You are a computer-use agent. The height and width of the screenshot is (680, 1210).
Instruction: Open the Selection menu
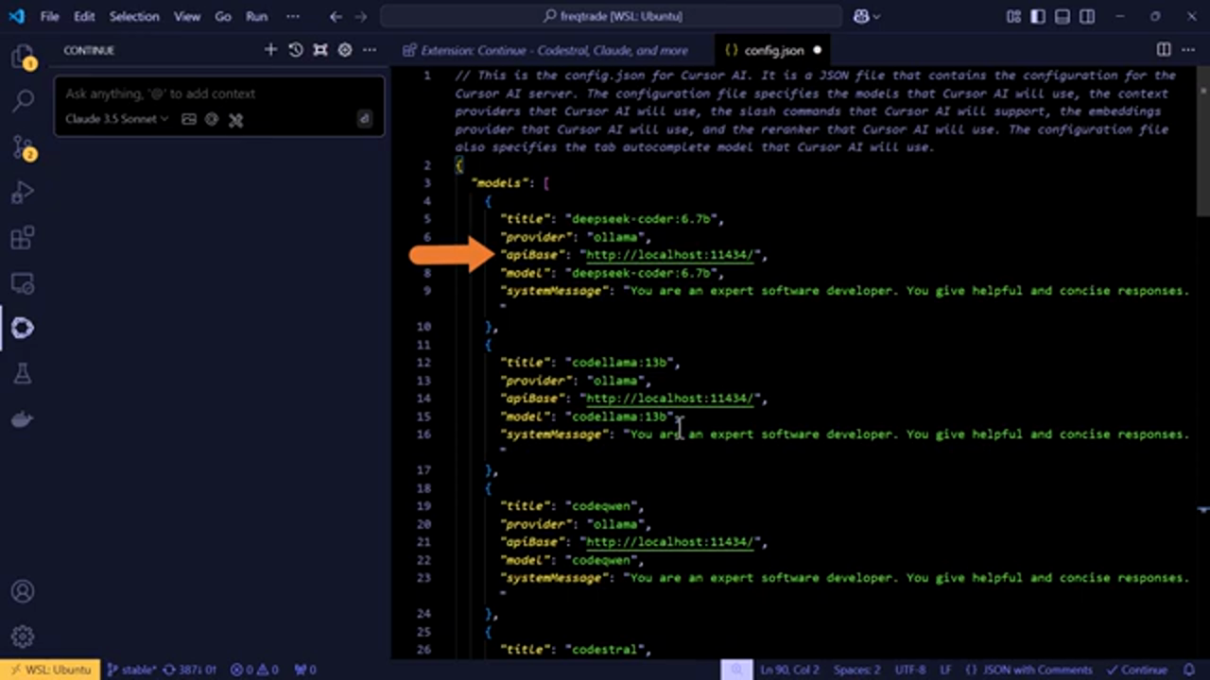(x=134, y=16)
